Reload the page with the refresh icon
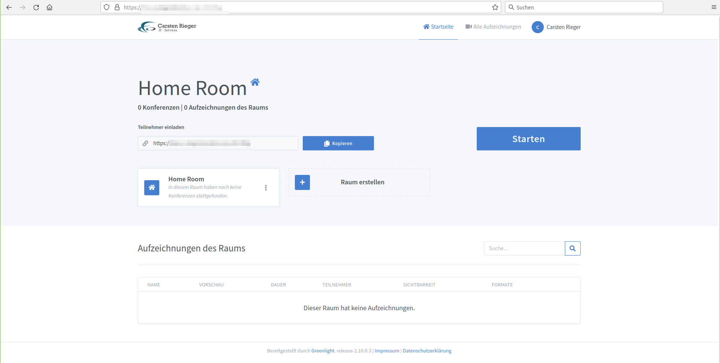 (x=36, y=8)
